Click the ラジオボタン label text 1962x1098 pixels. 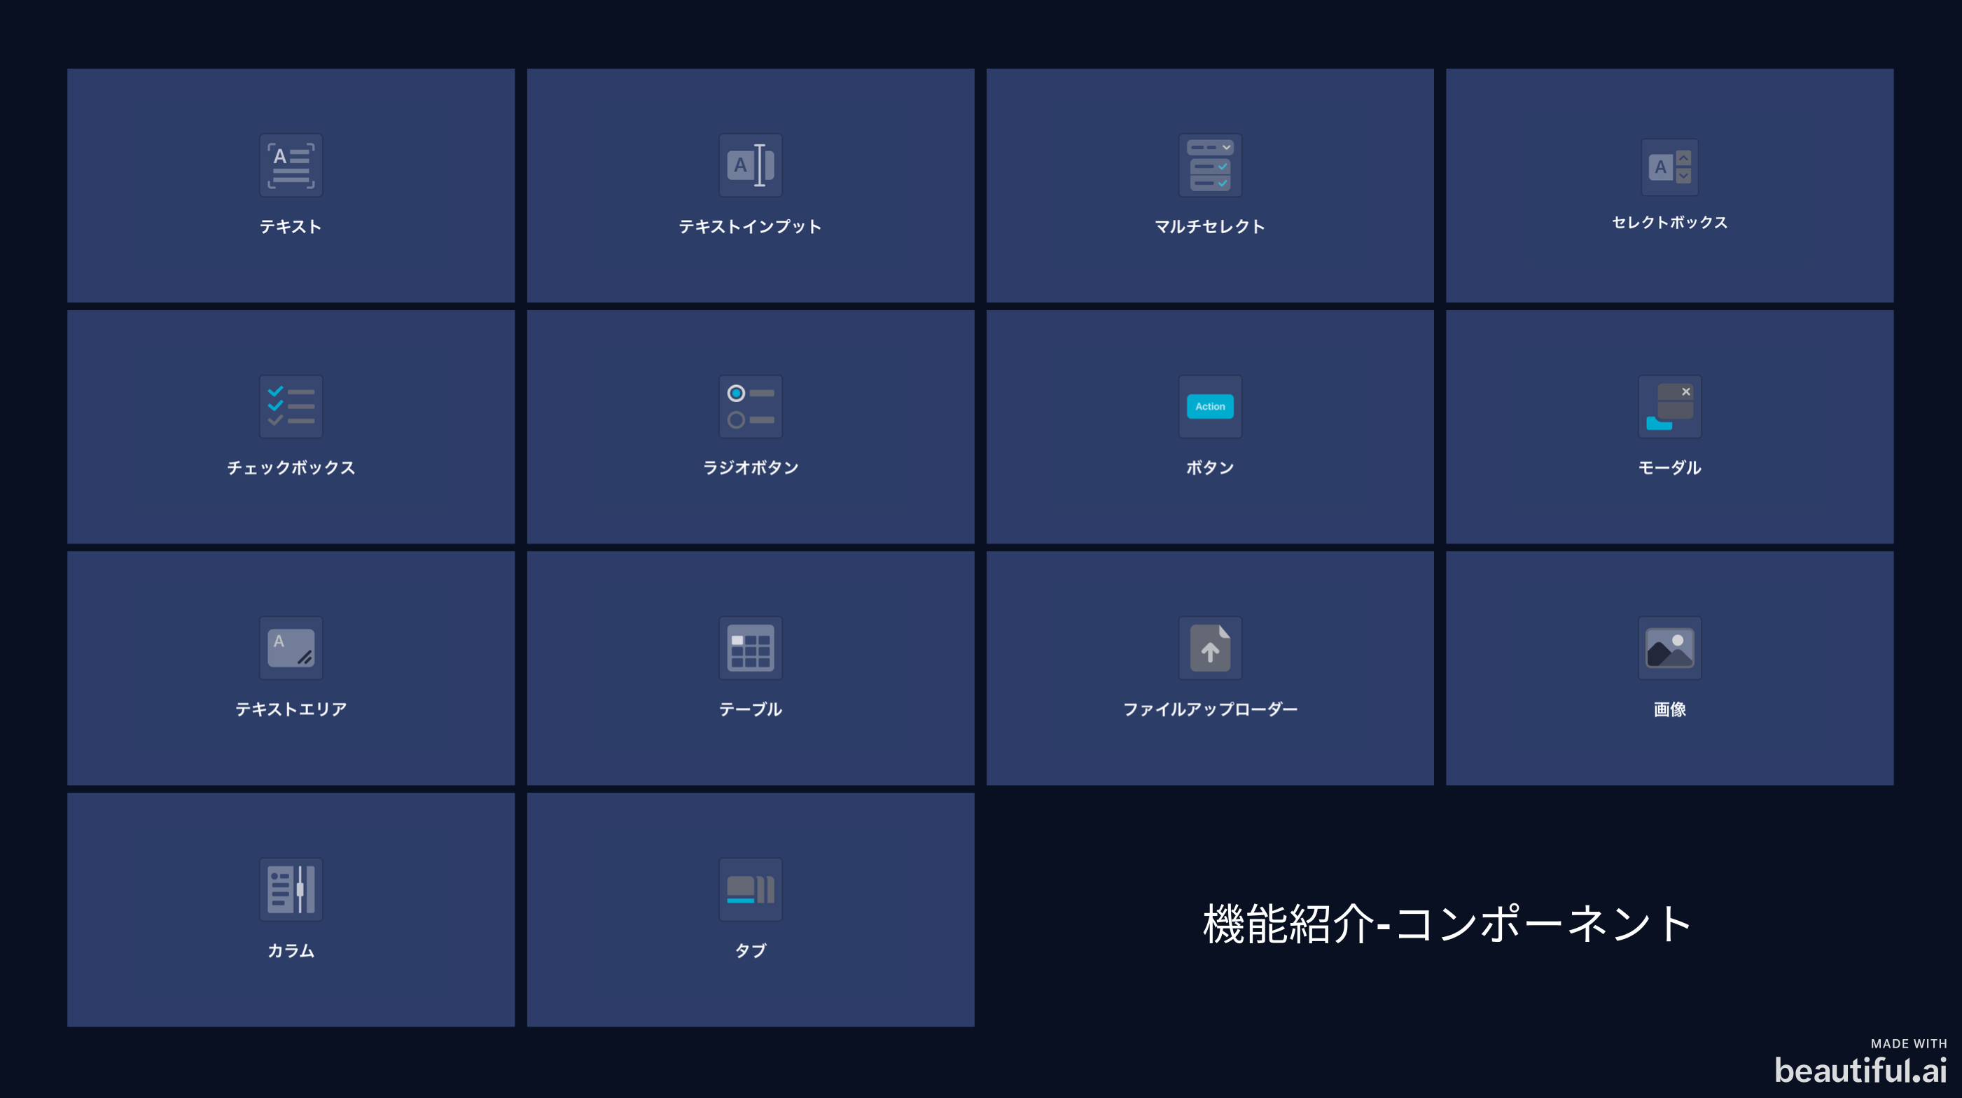click(x=750, y=468)
